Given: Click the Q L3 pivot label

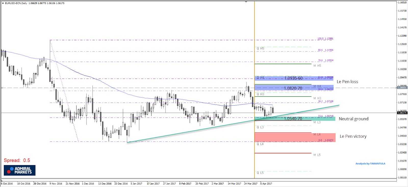Looking at the screenshot, I should (x=260, y=127).
